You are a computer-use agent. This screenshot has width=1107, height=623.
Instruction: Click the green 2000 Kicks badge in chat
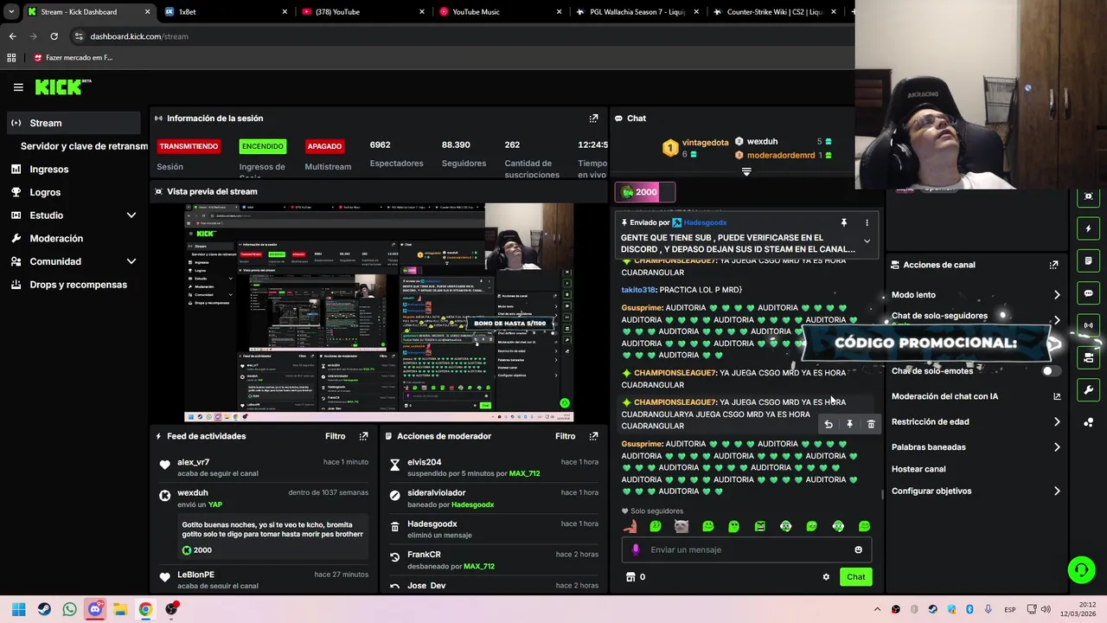[x=644, y=192]
